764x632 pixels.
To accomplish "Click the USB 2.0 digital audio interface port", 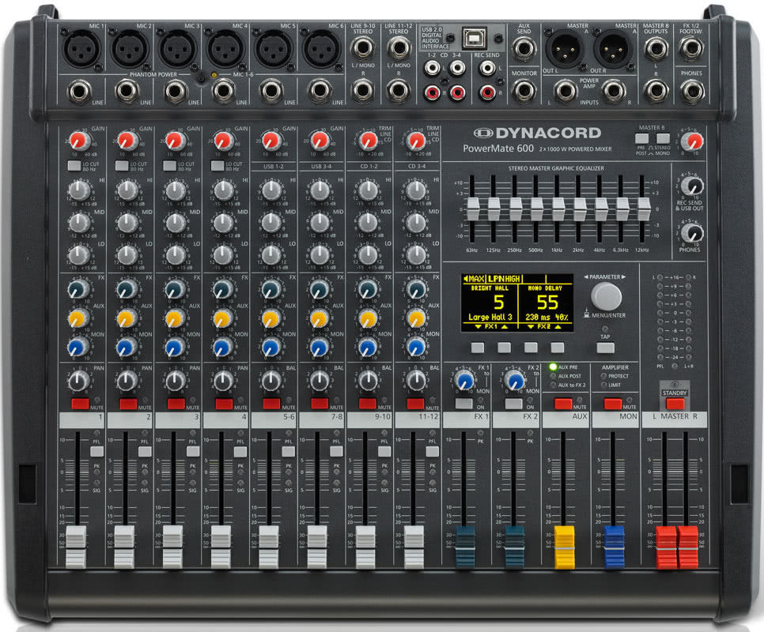I will pyautogui.click(x=474, y=37).
